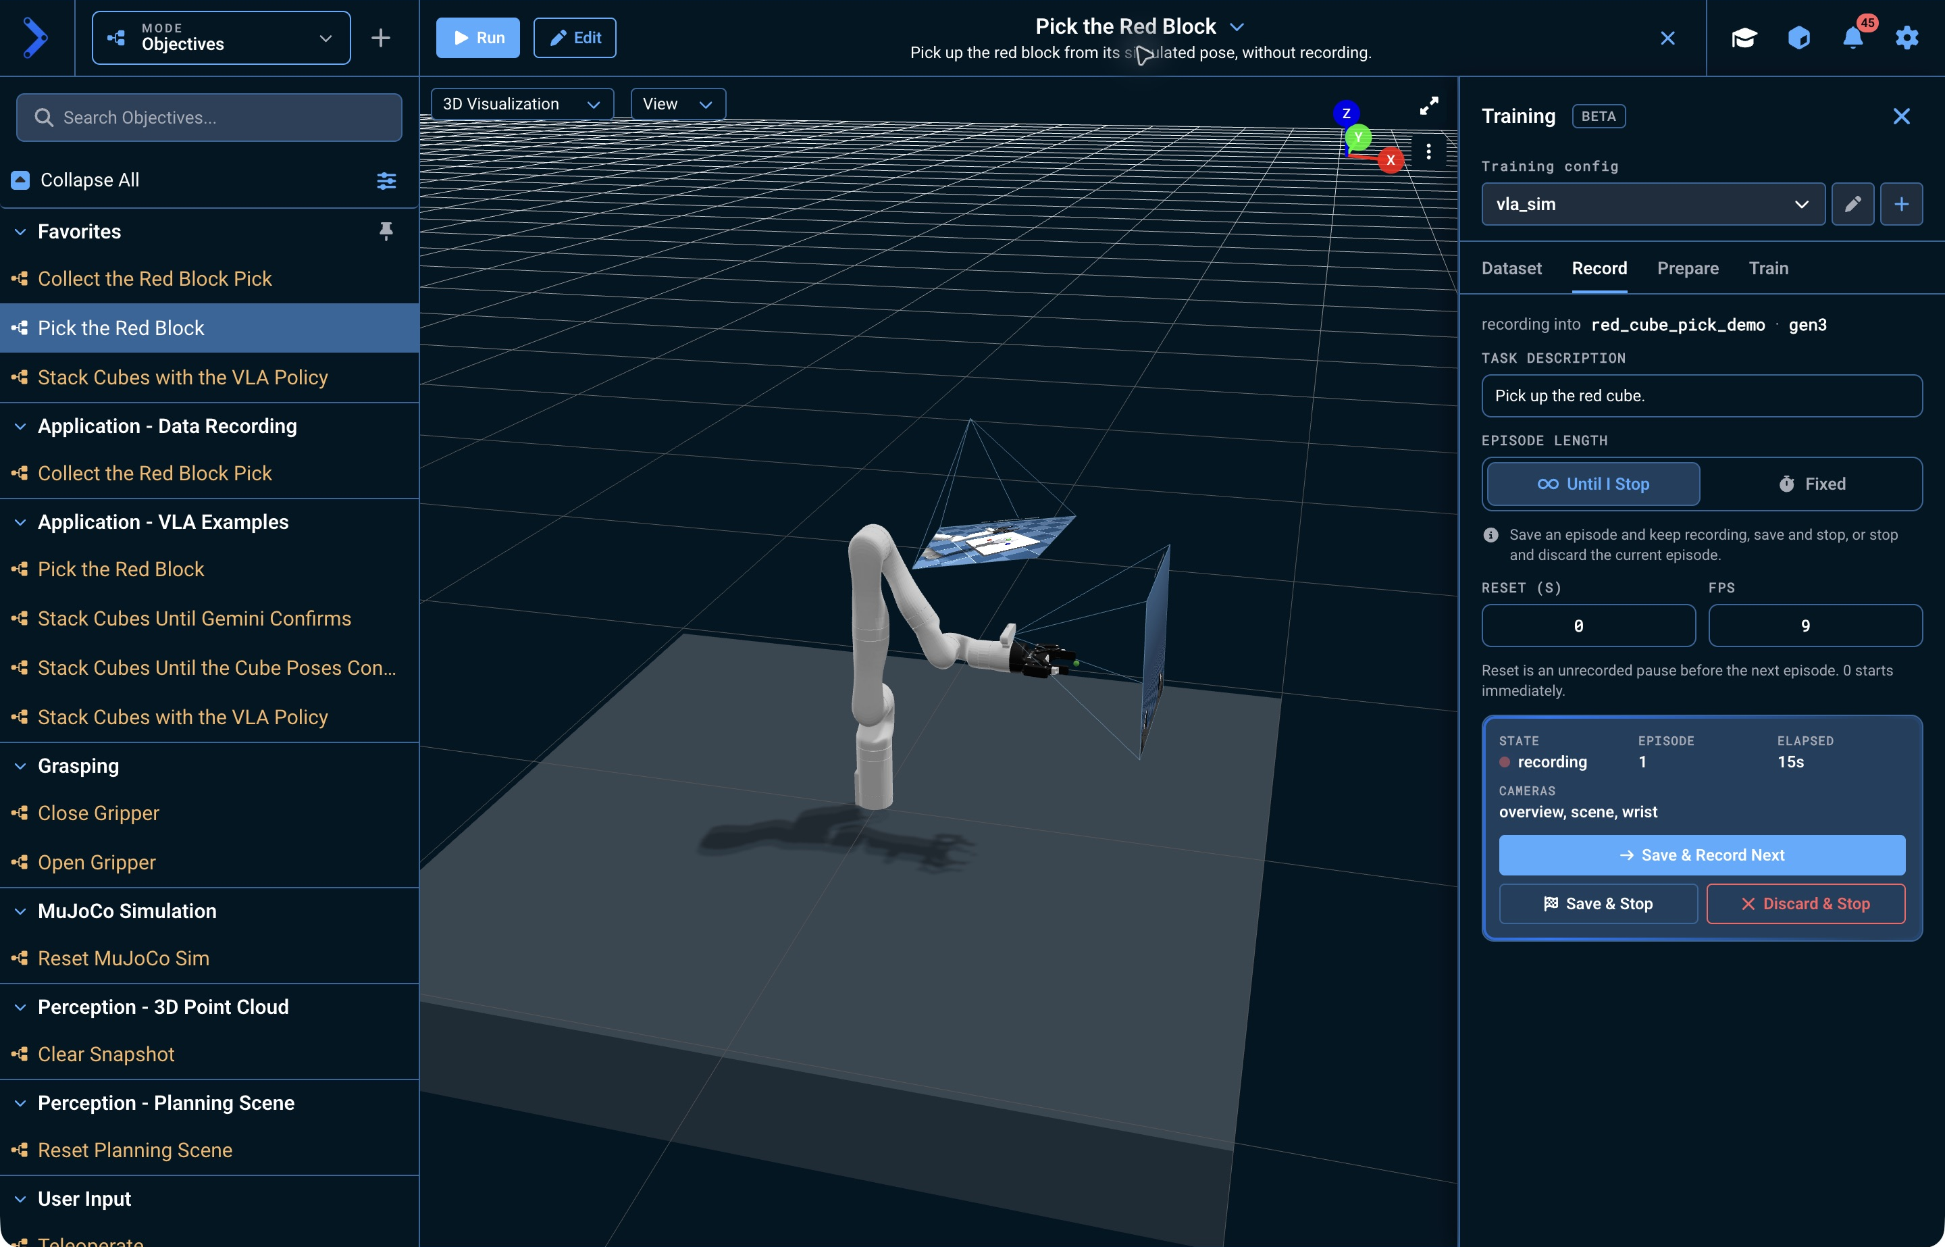This screenshot has width=1945, height=1247.
Task: Open the View dropdown
Action: point(677,105)
